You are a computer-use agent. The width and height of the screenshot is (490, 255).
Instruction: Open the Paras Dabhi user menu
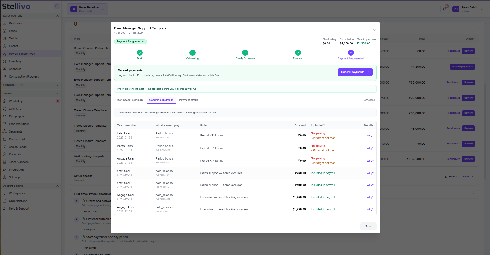[467, 9]
